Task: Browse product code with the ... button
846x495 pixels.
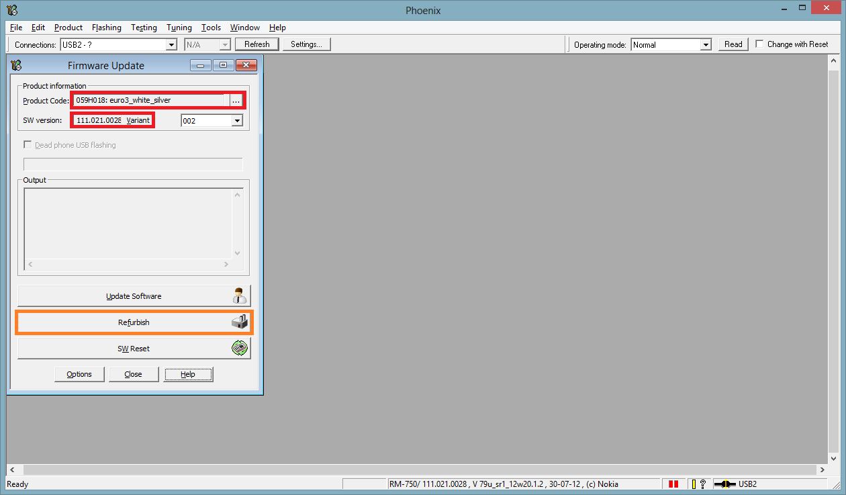Action: click(x=236, y=101)
